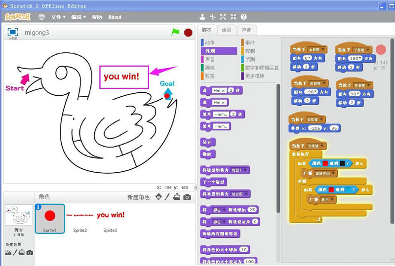This screenshot has height=266, width=395.
Task: Open direction dropdown showing -90
Action: click(311, 92)
